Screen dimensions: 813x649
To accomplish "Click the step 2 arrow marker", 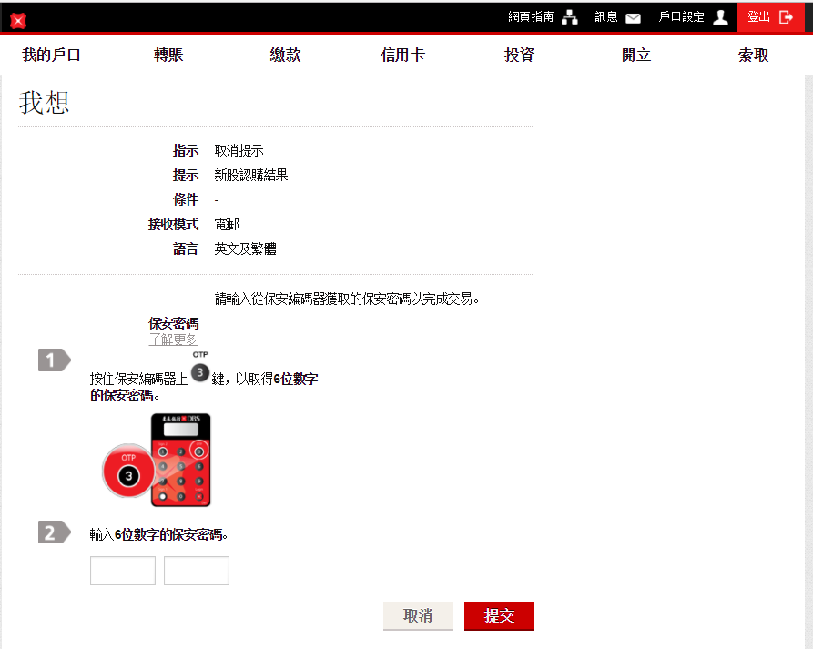I will coord(54,532).
